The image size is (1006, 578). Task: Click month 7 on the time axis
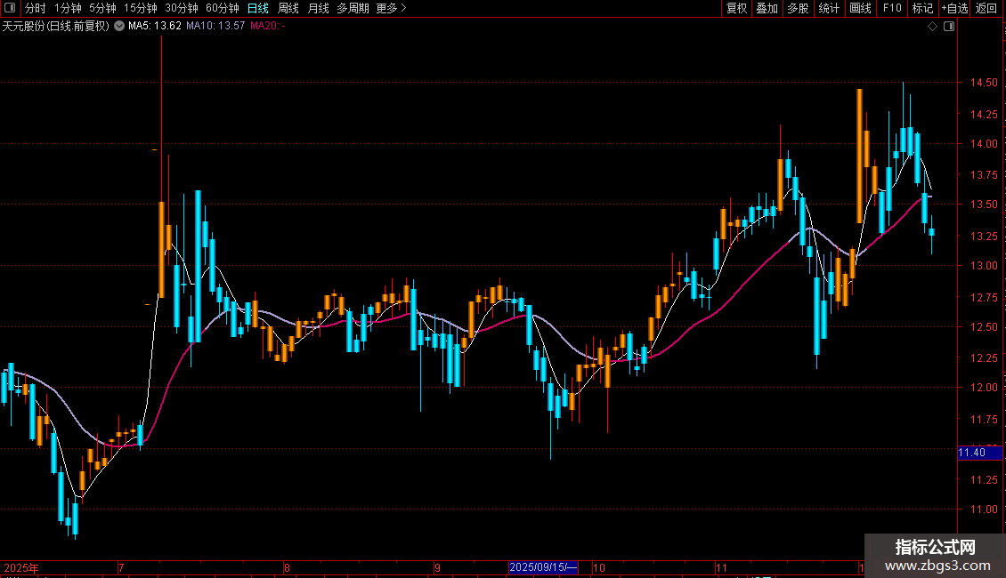pyautogui.click(x=121, y=567)
